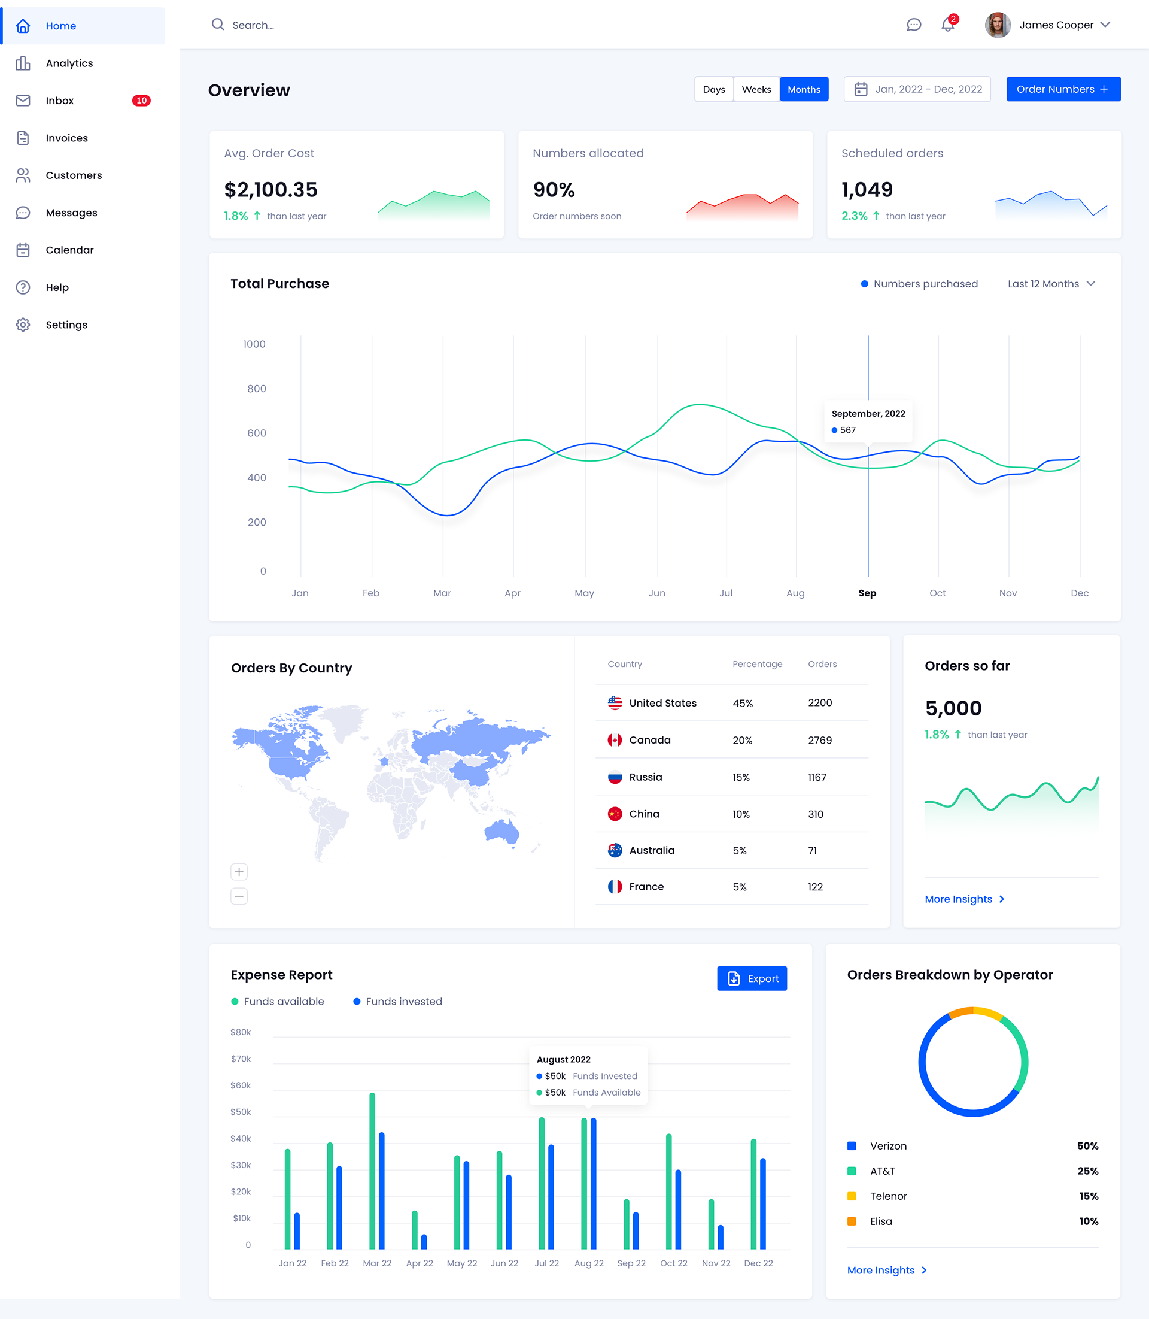Click the Canada flag icon
Screen dimensions: 1149x1319
pos(615,741)
